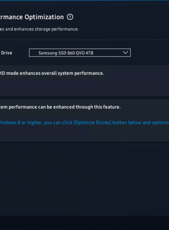Image resolution: width=169 pixels, height=230 pixels.
Task: Click the dark footer bar at the bottom
Action: 84,223
